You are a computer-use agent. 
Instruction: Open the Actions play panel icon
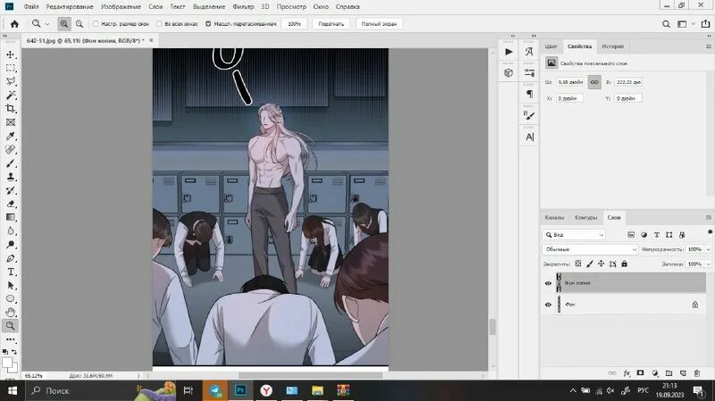click(x=509, y=52)
